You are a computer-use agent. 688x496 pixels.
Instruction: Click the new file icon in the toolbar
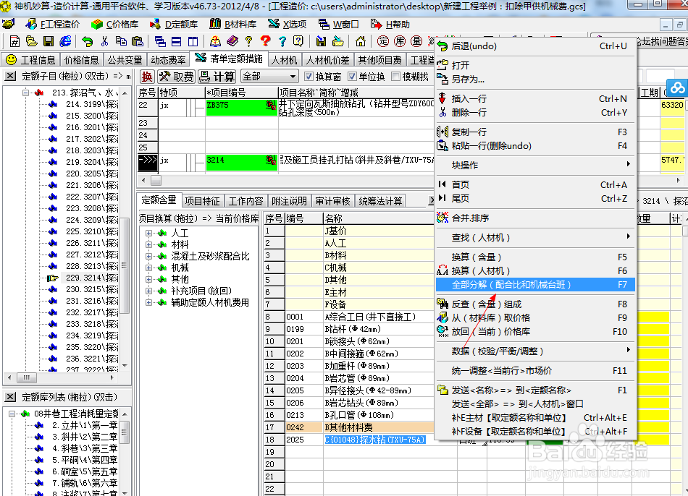(14, 41)
